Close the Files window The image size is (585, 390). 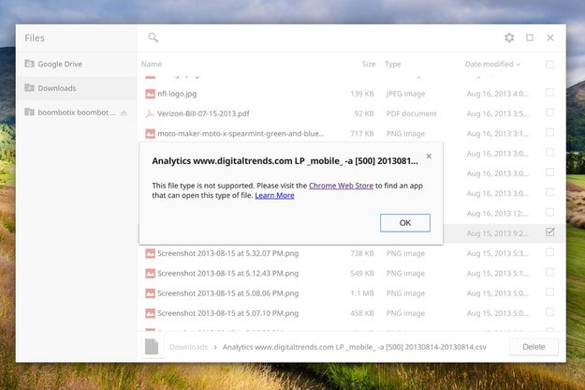550,37
